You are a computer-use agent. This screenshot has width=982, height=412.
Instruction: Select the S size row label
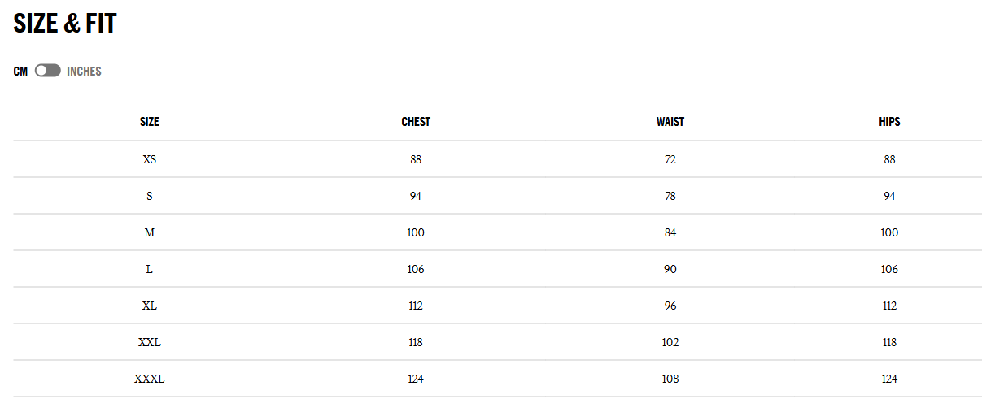click(x=150, y=196)
